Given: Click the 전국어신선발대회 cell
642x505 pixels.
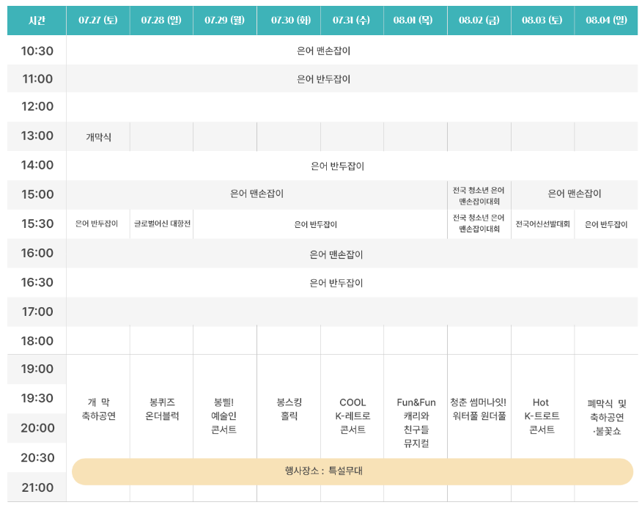Looking at the screenshot, I should [x=542, y=224].
